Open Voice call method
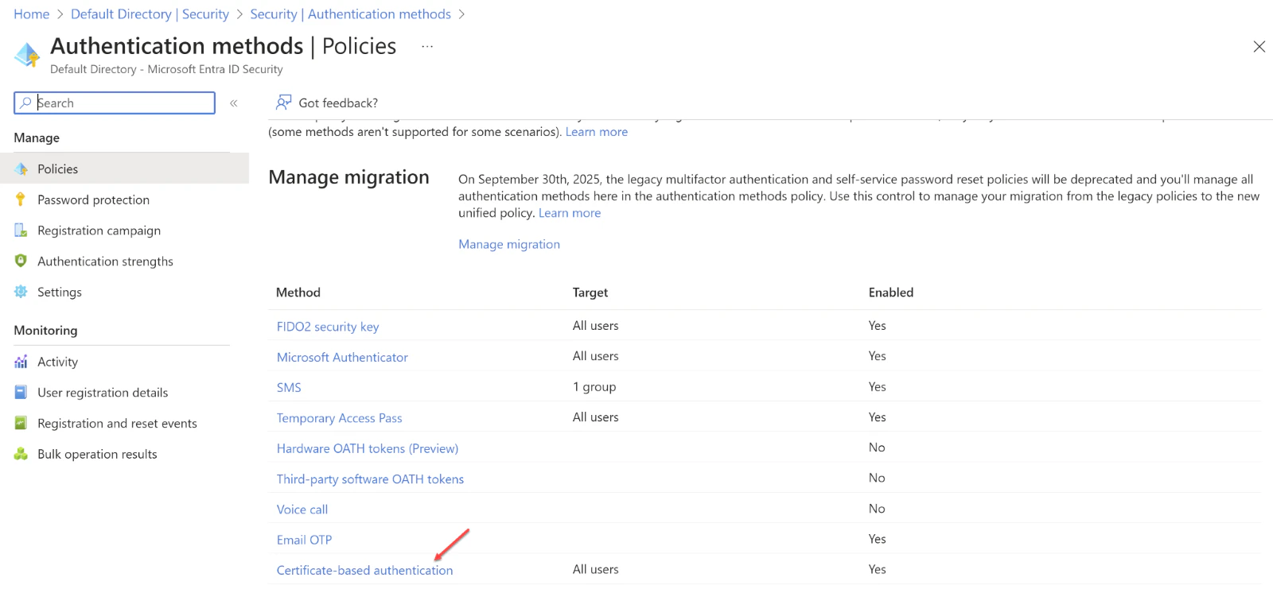The image size is (1273, 589). coord(302,510)
